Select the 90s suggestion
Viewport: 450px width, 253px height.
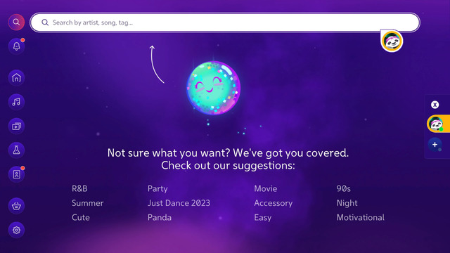344,188
